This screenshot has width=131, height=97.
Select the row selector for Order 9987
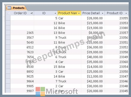tap(8, 91)
